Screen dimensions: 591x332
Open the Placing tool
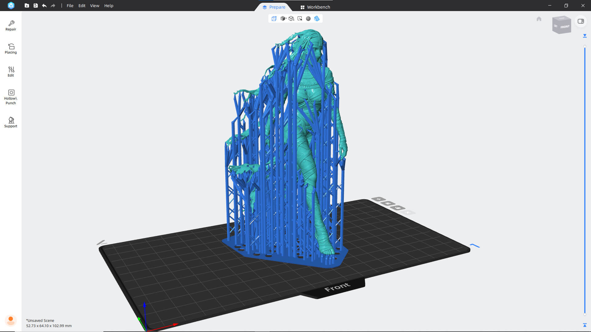tap(11, 49)
